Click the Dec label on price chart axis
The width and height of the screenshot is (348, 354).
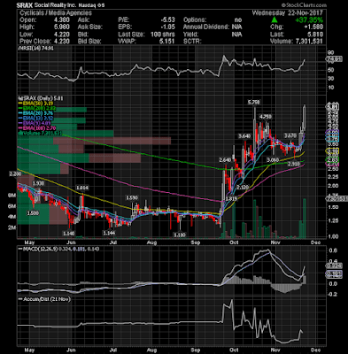316,242
